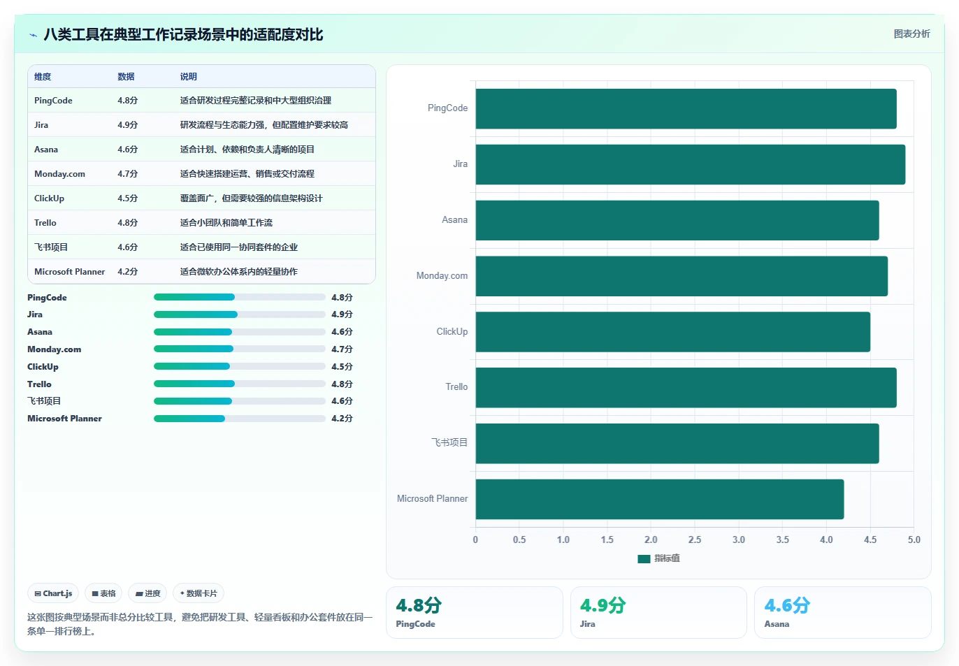Select the Asana bar in the chart
959x666 pixels.
pos(677,220)
